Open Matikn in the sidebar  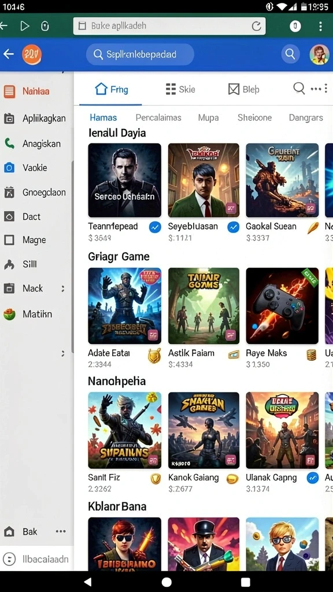tap(36, 314)
